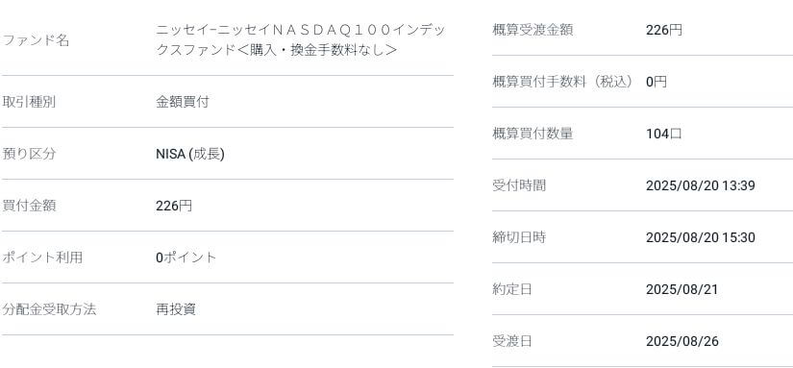The width and height of the screenshot is (793, 368).
Task: Click the 受渡日 date 2025/08/26
Action: point(682,341)
